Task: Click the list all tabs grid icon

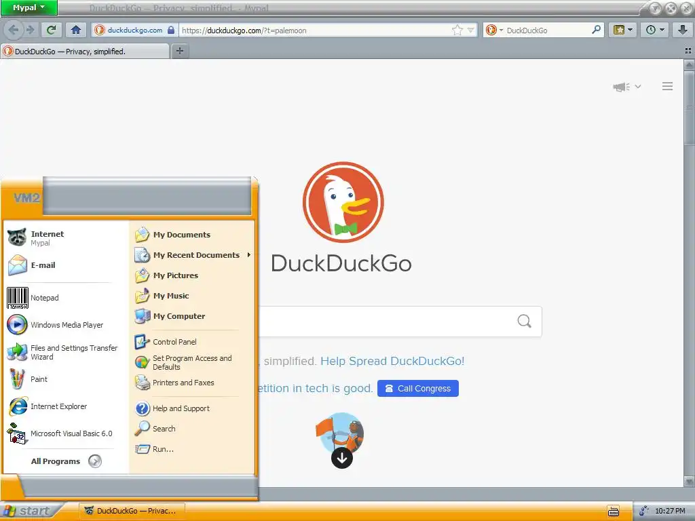Action: pos(688,51)
